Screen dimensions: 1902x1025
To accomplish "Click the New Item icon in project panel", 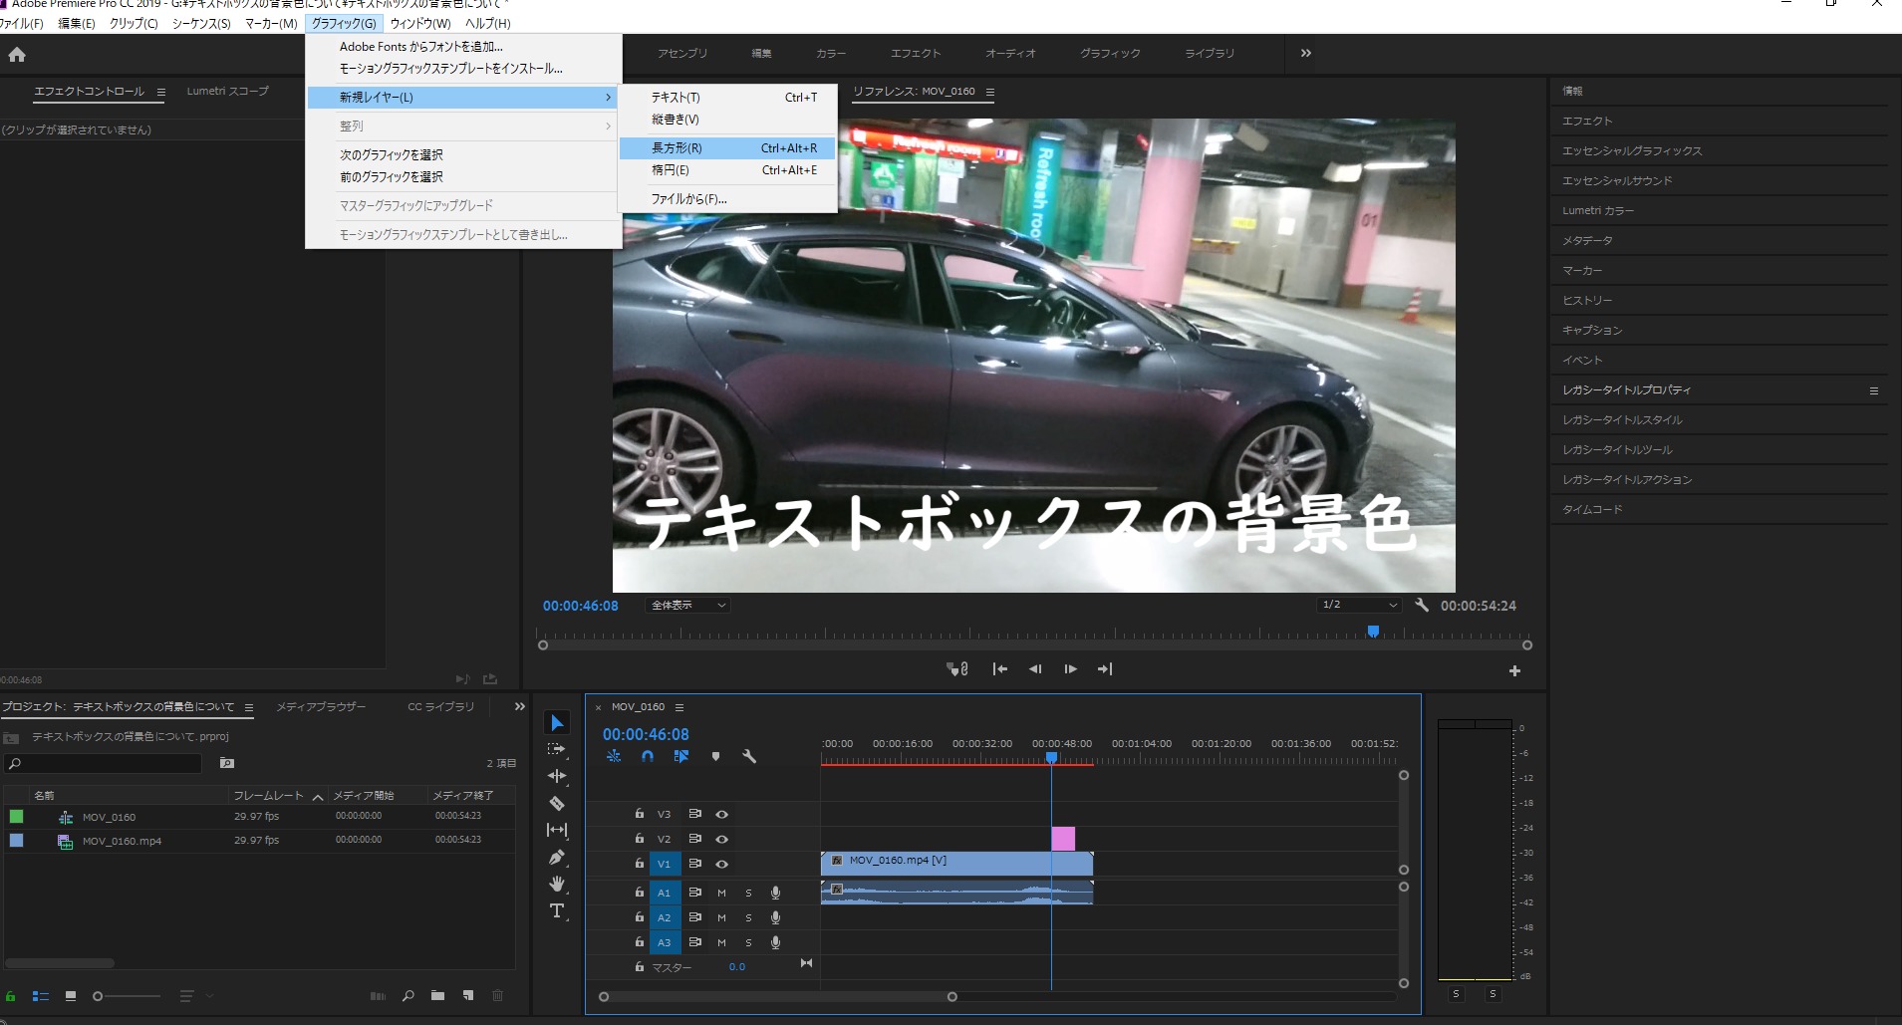I will (x=468, y=995).
